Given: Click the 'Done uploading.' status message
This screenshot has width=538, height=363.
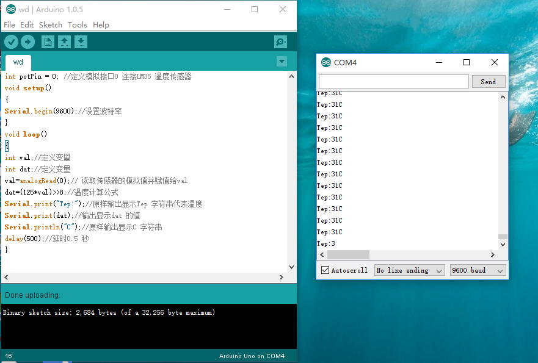Looking at the screenshot, I should tap(32, 295).
